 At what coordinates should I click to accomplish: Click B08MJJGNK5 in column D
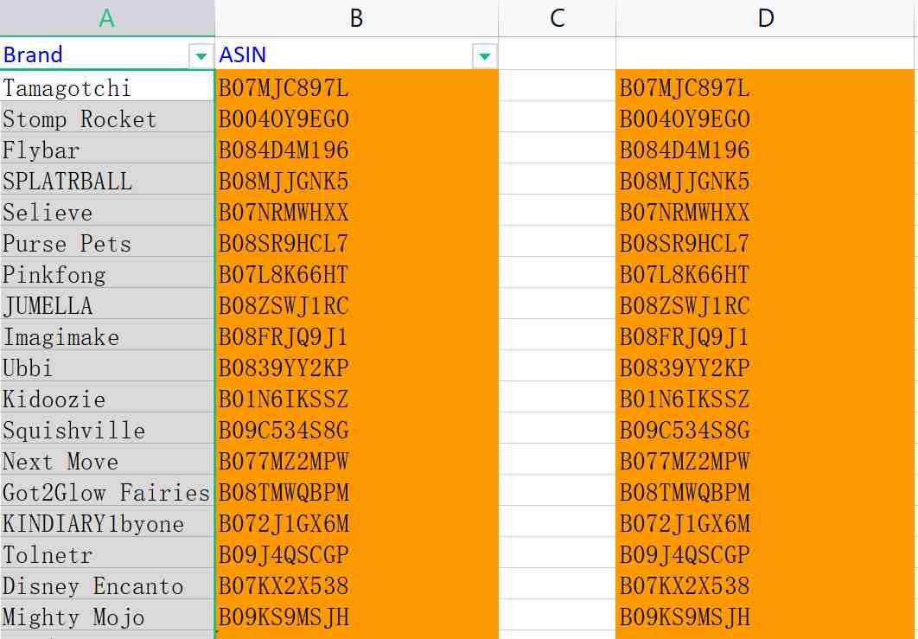[x=765, y=181]
